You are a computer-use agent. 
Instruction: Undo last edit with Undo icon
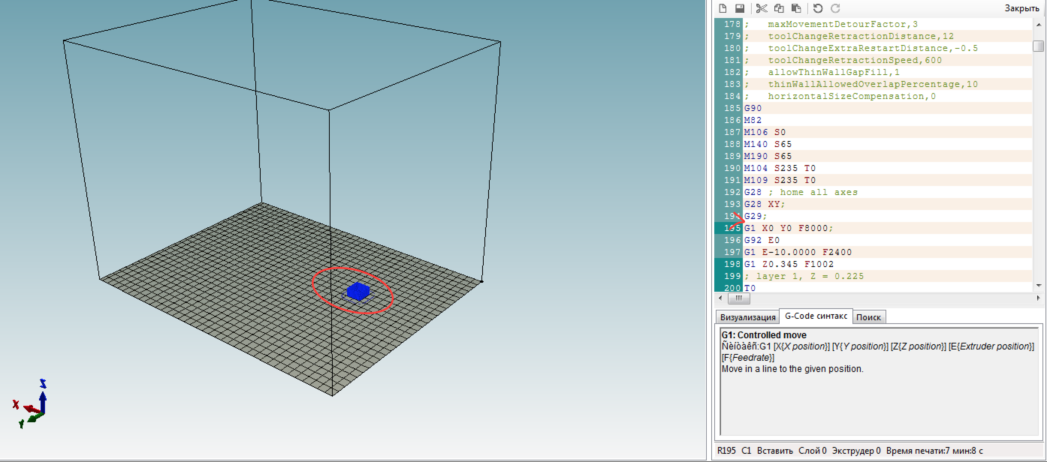[818, 8]
